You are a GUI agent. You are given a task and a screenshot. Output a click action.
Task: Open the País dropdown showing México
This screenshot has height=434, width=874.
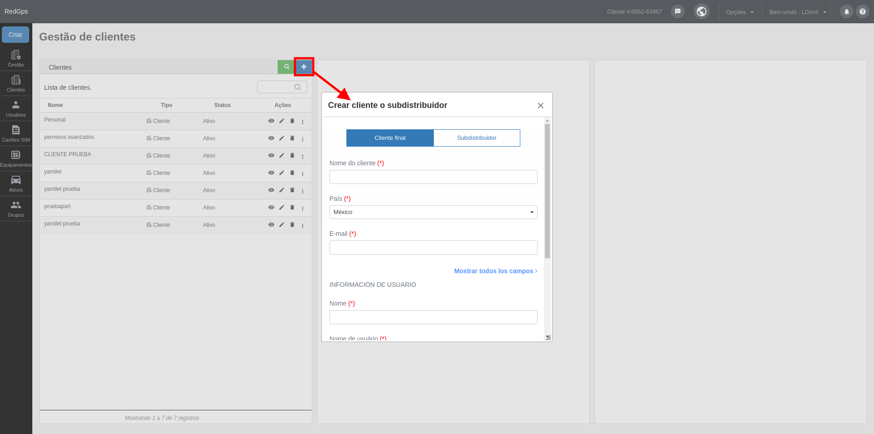pyautogui.click(x=433, y=212)
